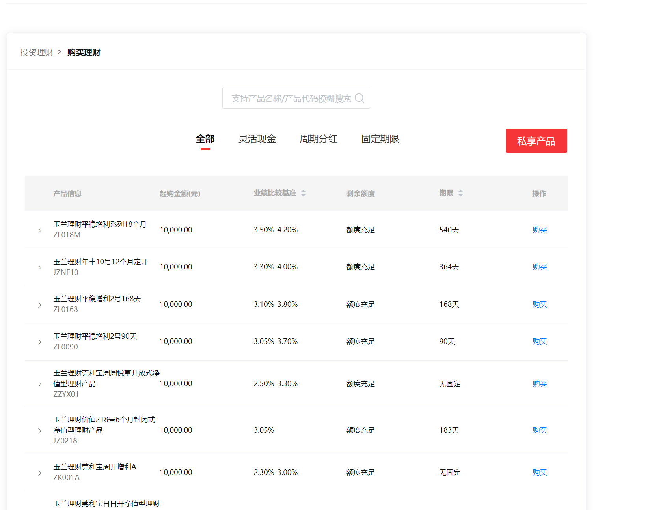Viewport: 652px width, 510px height.
Task: Click rate 3.05%-3.70%
Action: (x=276, y=342)
